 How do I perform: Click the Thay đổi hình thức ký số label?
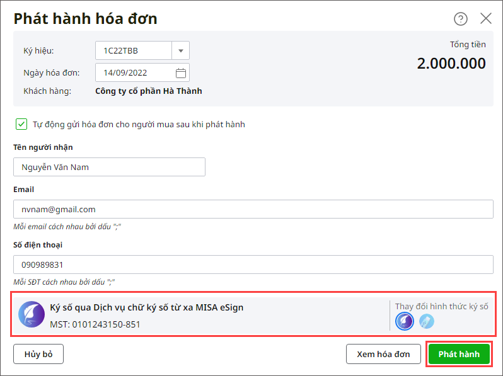441,307
